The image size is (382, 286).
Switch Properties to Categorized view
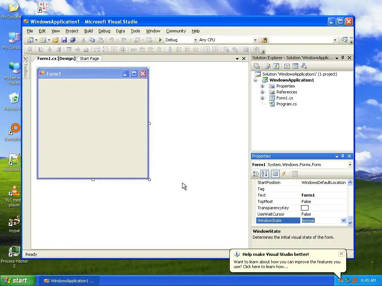click(x=256, y=174)
